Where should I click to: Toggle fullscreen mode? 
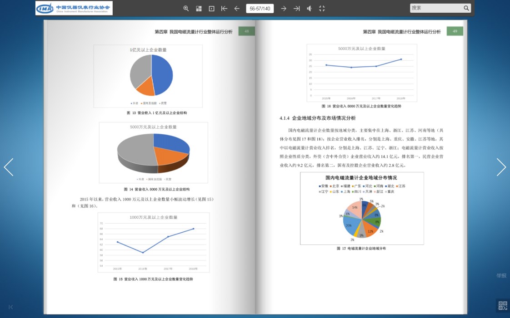(x=322, y=9)
